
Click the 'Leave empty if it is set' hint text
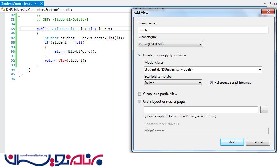pos(180,116)
